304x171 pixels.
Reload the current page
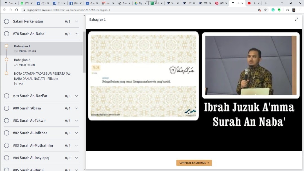point(17,10)
